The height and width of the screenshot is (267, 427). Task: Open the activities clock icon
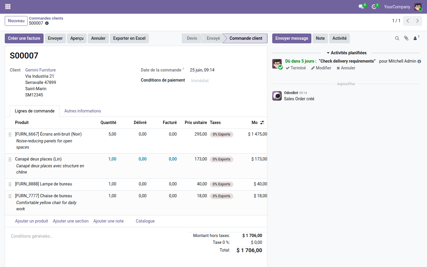(374, 7)
